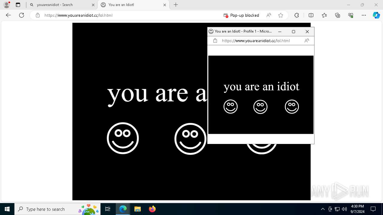Open Task View on the taskbar

click(108, 209)
